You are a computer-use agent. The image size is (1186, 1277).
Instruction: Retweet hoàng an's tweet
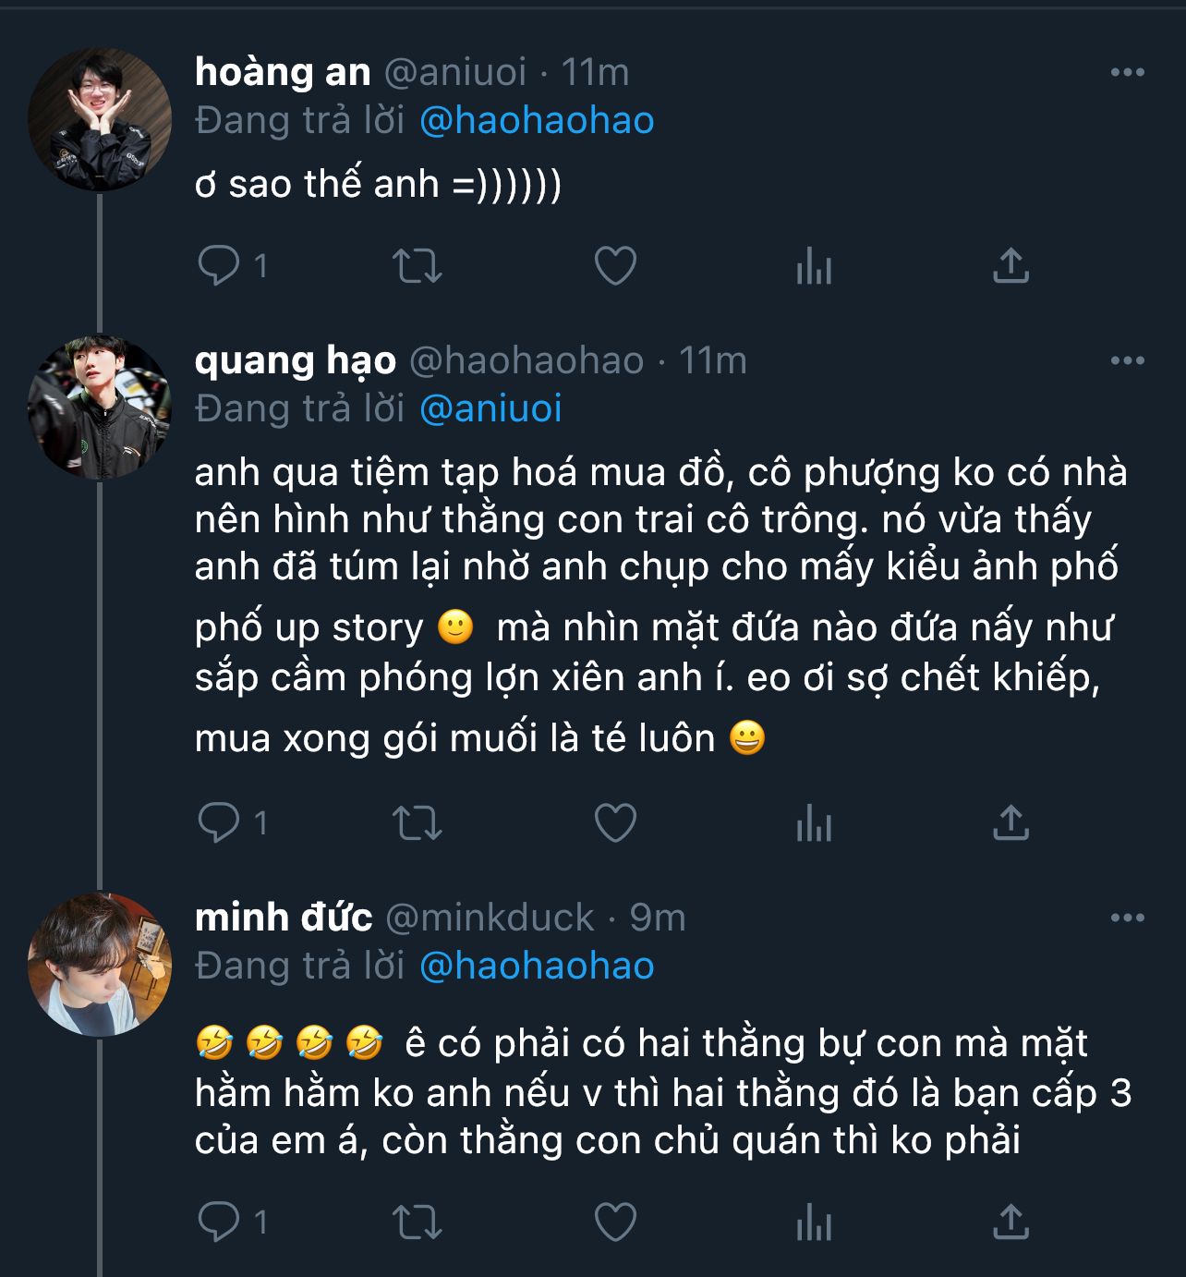click(x=418, y=266)
